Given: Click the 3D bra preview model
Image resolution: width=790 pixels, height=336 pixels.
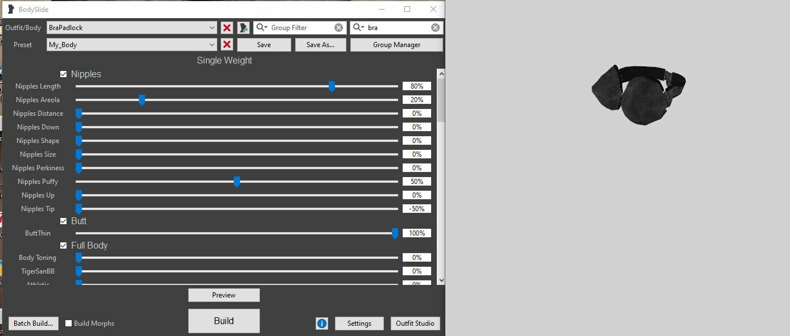Looking at the screenshot, I should [638, 95].
